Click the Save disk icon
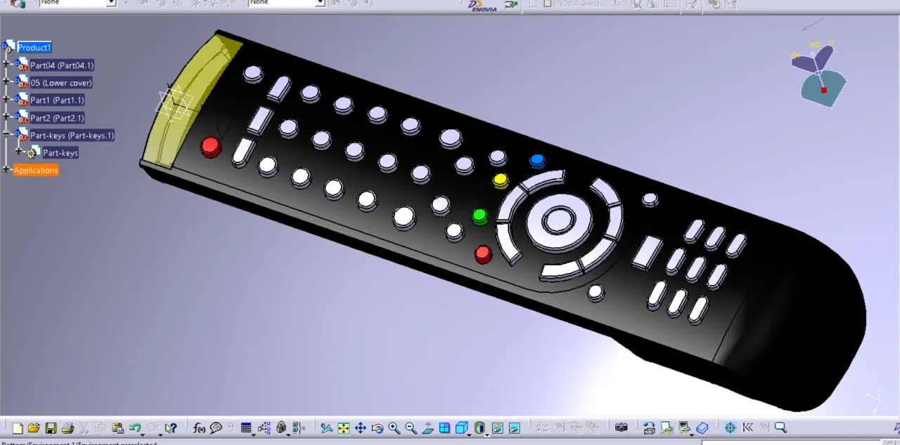This screenshot has height=445, width=900. pos(51,428)
